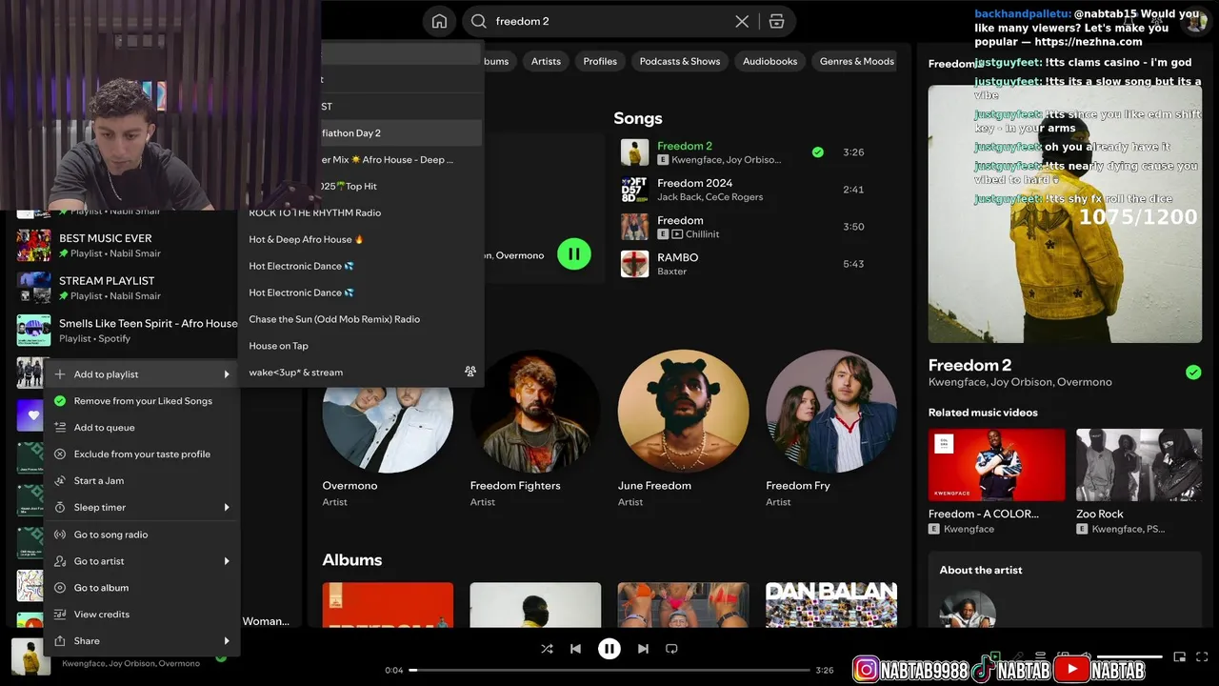Go to Spotify Home via house icon

point(439,21)
